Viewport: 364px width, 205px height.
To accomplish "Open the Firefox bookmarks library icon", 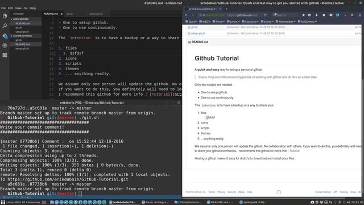I will click(x=309, y=15).
